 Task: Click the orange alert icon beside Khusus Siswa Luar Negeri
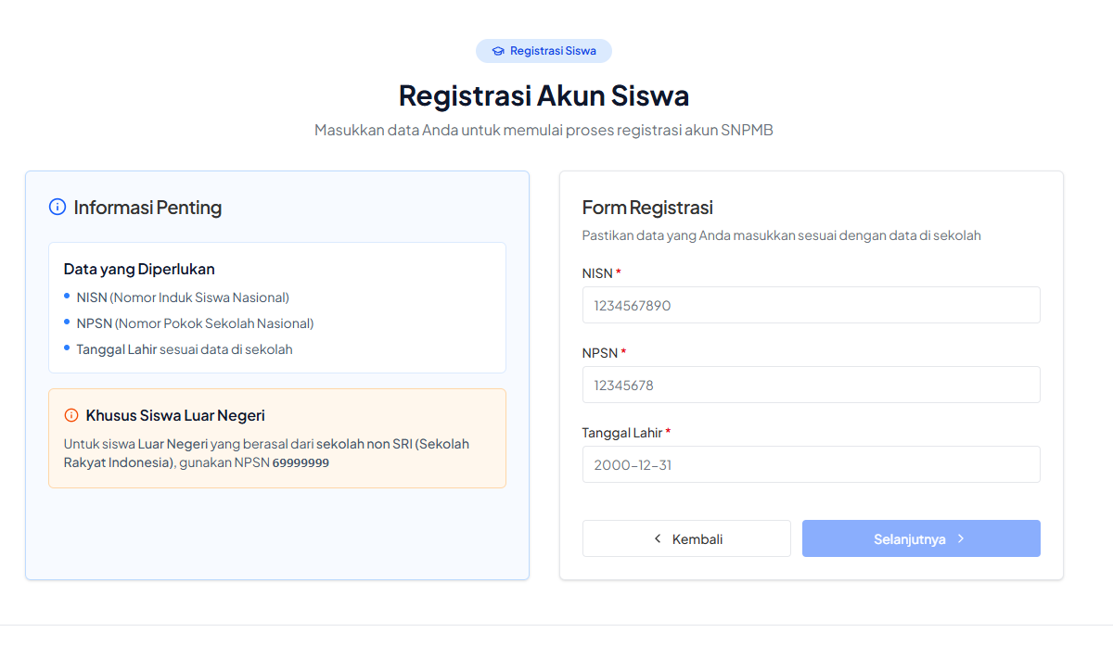pyautogui.click(x=71, y=415)
